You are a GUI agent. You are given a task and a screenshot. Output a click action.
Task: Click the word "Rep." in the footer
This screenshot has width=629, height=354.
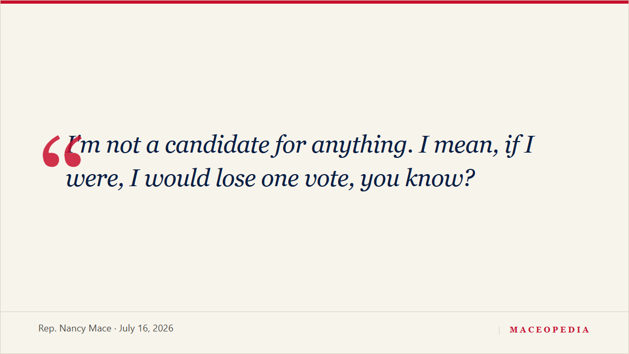48,329
